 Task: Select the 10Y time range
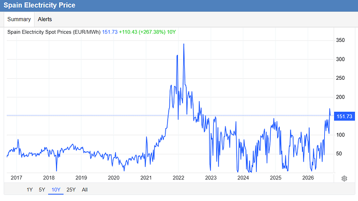pyautogui.click(x=56, y=190)
